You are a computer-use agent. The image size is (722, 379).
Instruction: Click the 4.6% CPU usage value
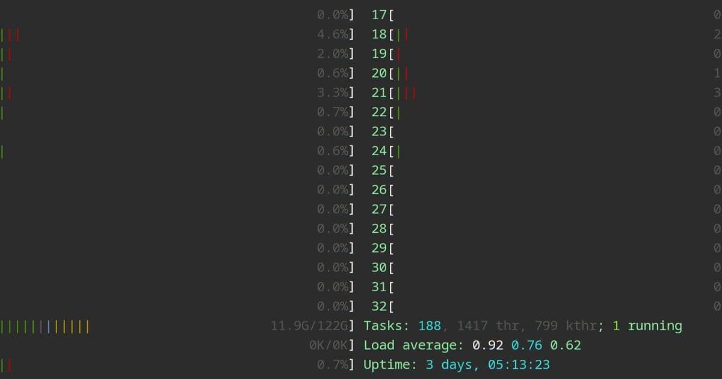(x=333, y=35)
